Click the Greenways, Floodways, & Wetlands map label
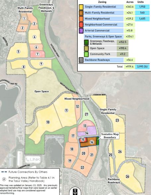Image resolution: width=151 pixels, height=195 pixels. (x=46, y=8)
